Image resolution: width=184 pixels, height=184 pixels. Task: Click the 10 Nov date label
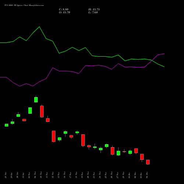pos(41,175)
